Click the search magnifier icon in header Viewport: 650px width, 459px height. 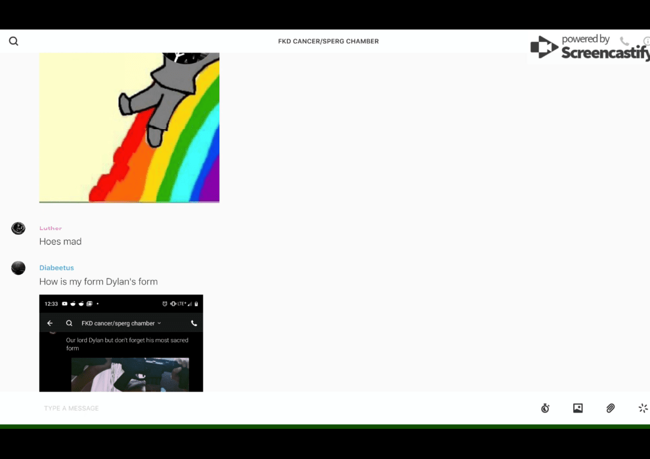[14, 41]
